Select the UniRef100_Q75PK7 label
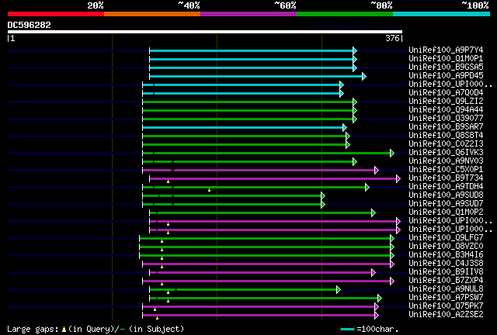 [446, 306]
